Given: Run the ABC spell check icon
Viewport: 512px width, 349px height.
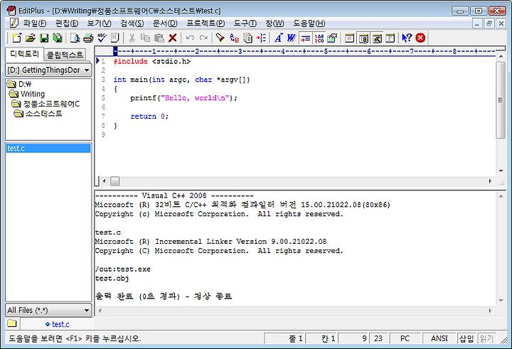Looking at the screenshot, I should point(102,38).
